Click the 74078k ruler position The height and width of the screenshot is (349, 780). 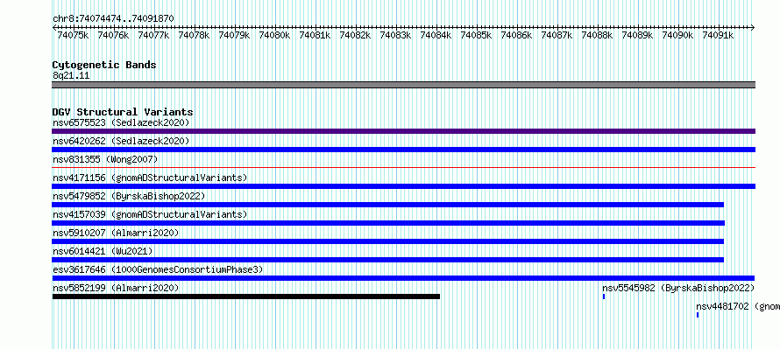tap(194, 35)
